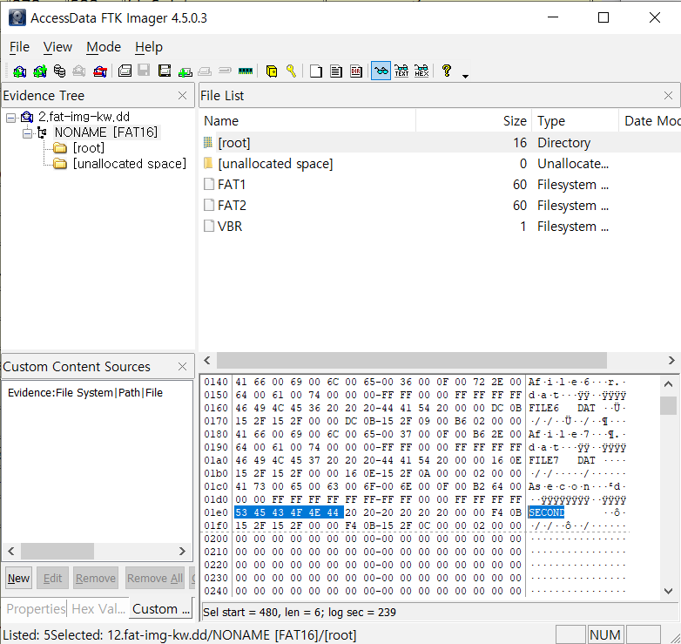The width and height of the screenshot is (681, 644).
Task: Click the Export Logical Image (AD1) icon
Action: [x=165, y=71]
